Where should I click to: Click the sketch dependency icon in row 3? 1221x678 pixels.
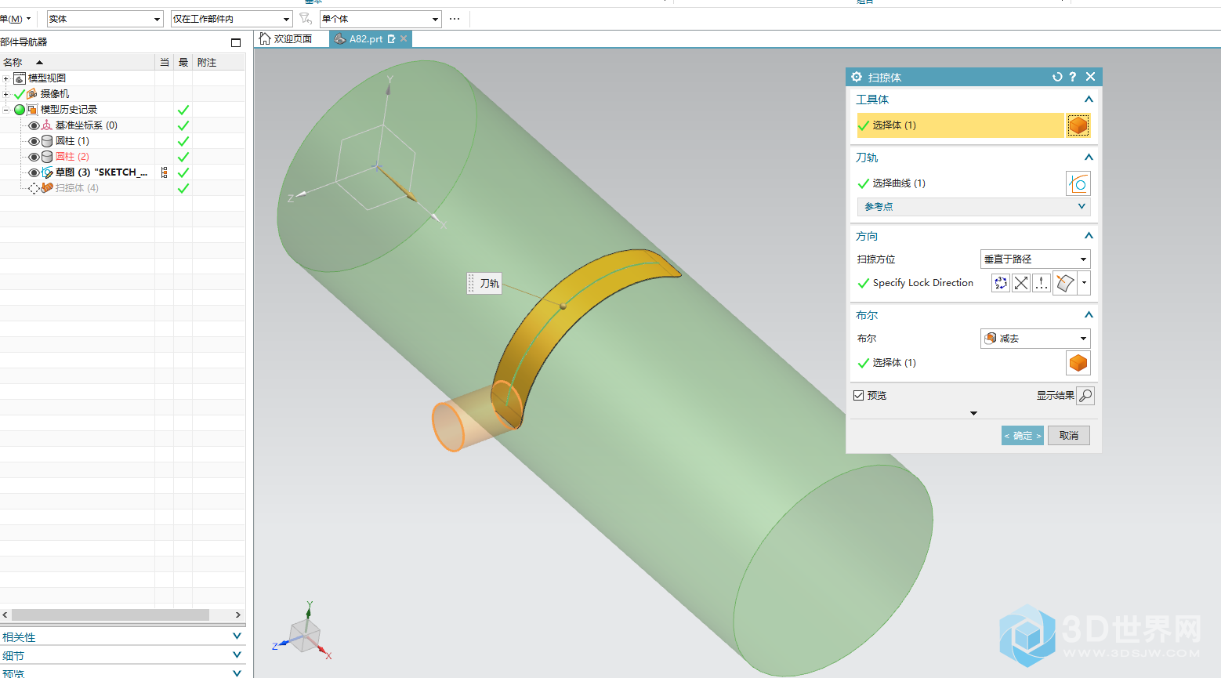click(x=164, y=172)
